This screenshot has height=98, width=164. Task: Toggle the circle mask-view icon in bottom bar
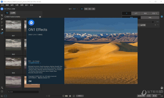coord(70,96)
